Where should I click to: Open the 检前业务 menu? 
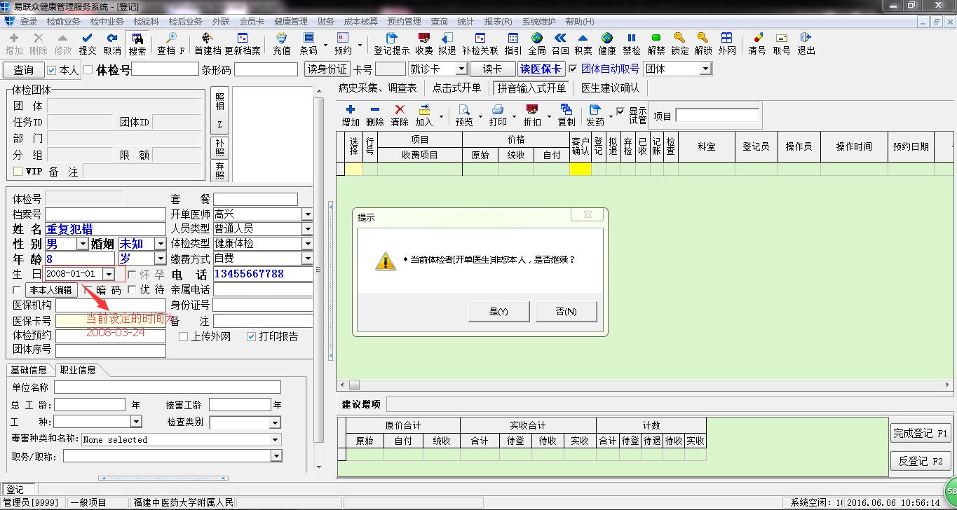(x=64, y=22)
